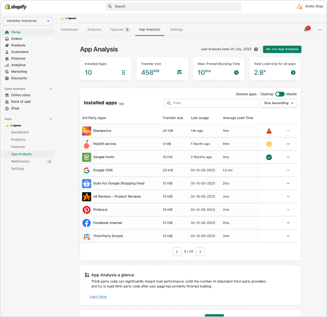Expand the Suite For Google Shopping Feed row

[288, 184]
